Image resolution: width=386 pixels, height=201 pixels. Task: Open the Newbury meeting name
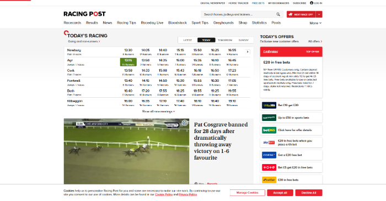click(74, 50)
